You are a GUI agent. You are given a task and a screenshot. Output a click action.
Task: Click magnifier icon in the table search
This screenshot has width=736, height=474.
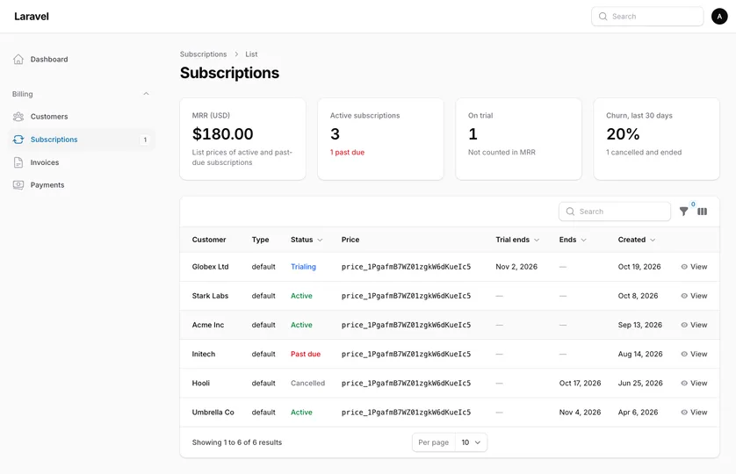tap(570, 212)
